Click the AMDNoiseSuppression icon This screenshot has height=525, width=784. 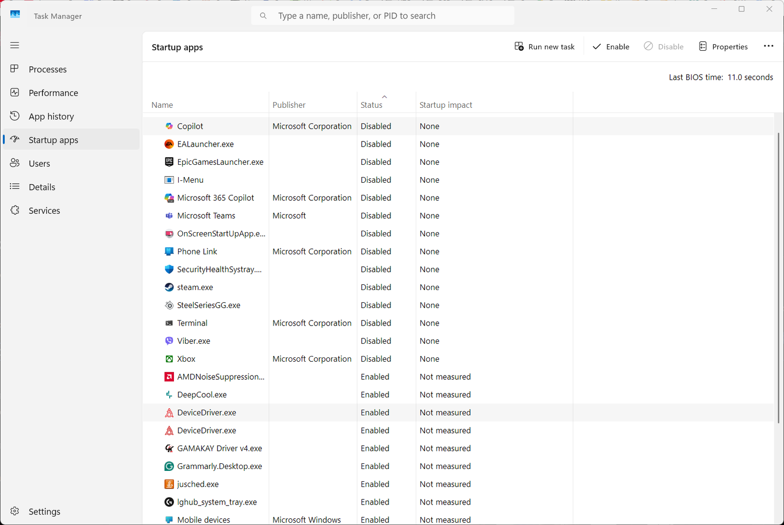(169, 377)
